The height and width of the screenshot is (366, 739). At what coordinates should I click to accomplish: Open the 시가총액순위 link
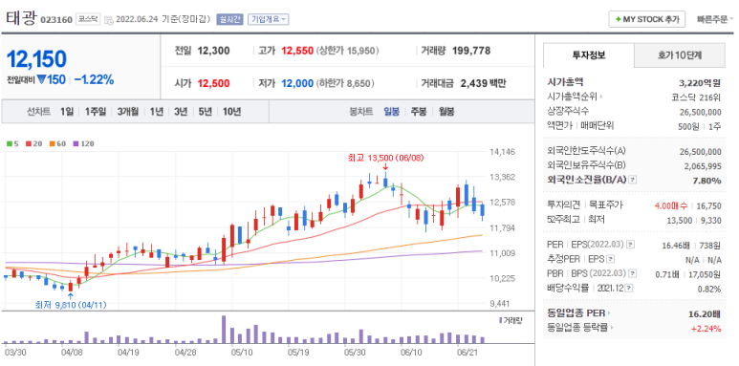576,97
